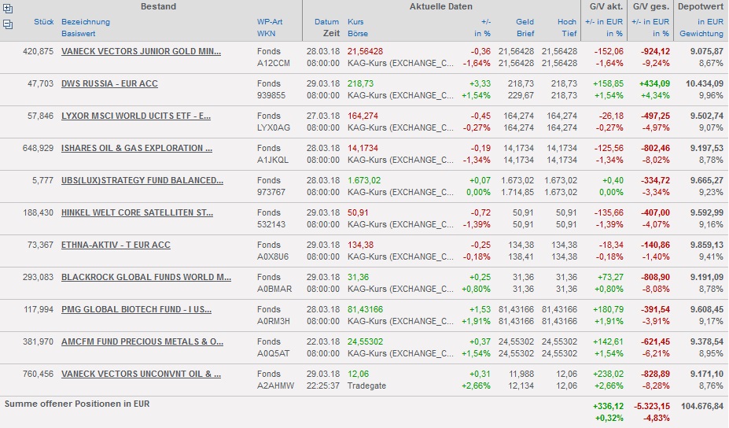Sort by the Geld column header
The height and width of the screenshot is (428, 729).
(525, 22)
